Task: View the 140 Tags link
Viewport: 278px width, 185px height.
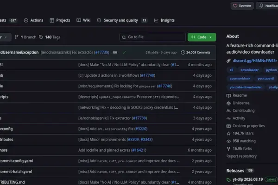Action: click(50, 37)
